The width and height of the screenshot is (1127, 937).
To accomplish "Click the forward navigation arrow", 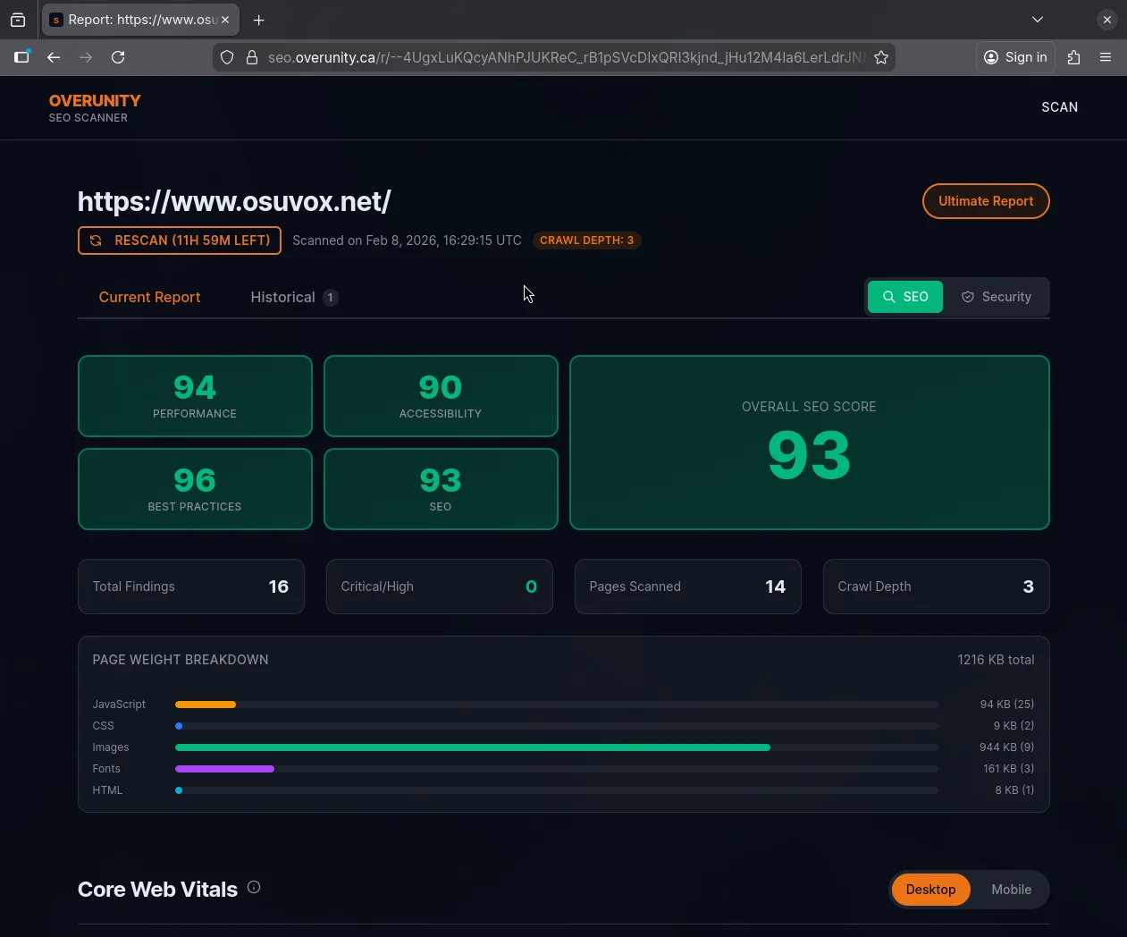I will point(86,57).
